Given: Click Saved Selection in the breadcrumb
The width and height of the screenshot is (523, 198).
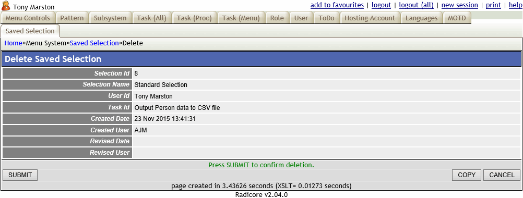Looking at the screenshot, I should [94, 43].
